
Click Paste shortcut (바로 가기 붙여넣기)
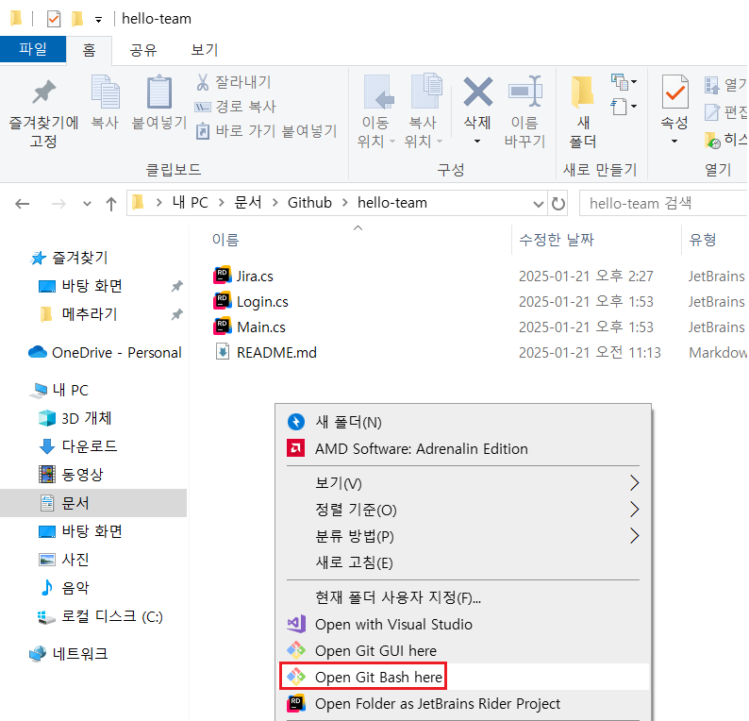click(267, 131)
